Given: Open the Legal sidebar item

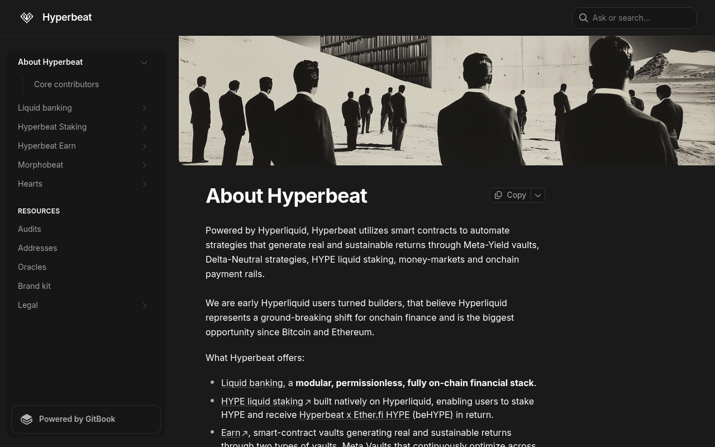Looking at the screenshot, I should 28,305.
